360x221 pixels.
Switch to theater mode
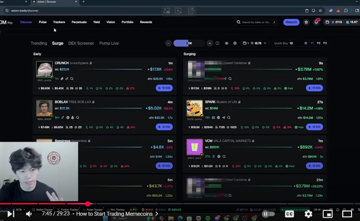(347, 214)
